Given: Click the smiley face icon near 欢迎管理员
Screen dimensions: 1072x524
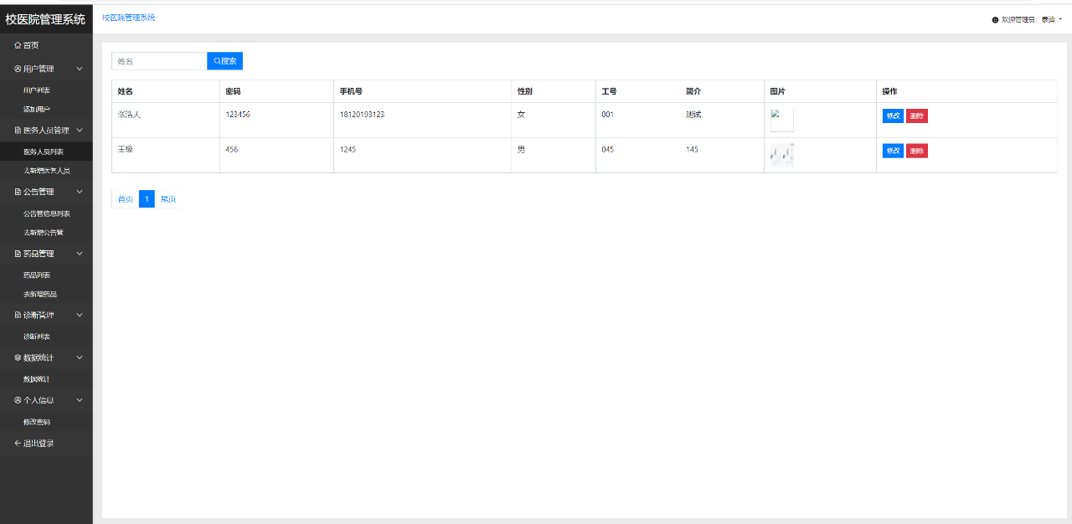Looking at the screenshot, I should click(x=995, y=19).
